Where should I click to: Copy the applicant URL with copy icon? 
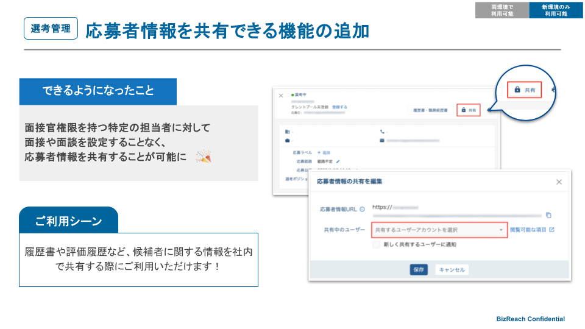click(x=548, y=215)
